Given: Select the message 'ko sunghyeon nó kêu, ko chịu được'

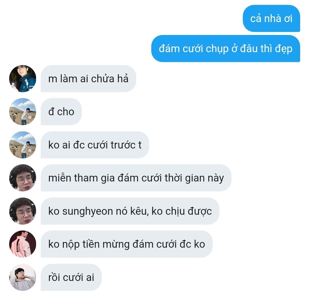Looking at the screenshot, I should (130, 211).
